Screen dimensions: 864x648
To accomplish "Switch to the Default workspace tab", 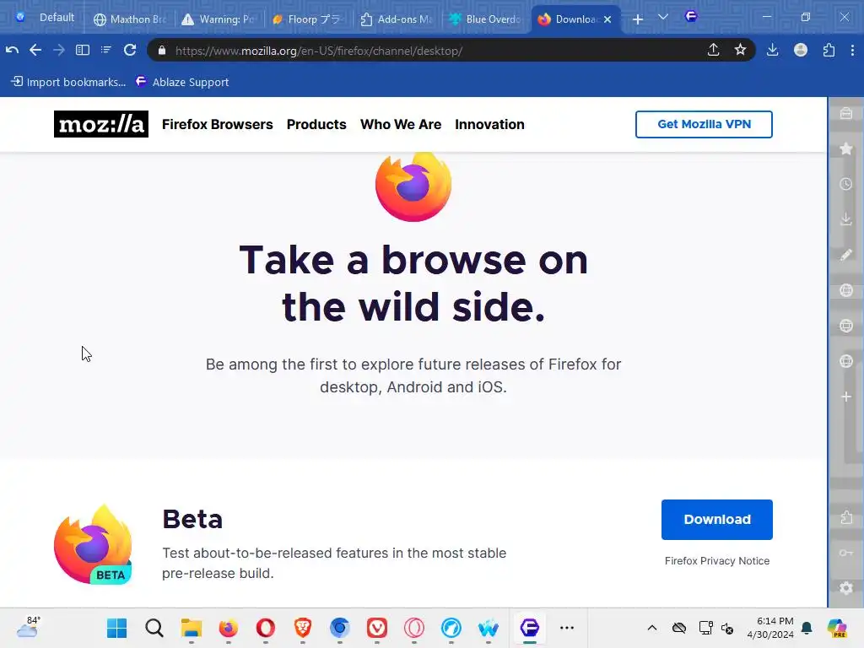I will 46,18.
